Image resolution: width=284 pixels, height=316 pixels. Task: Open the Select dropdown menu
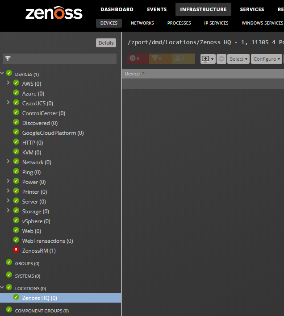point(238,59)
